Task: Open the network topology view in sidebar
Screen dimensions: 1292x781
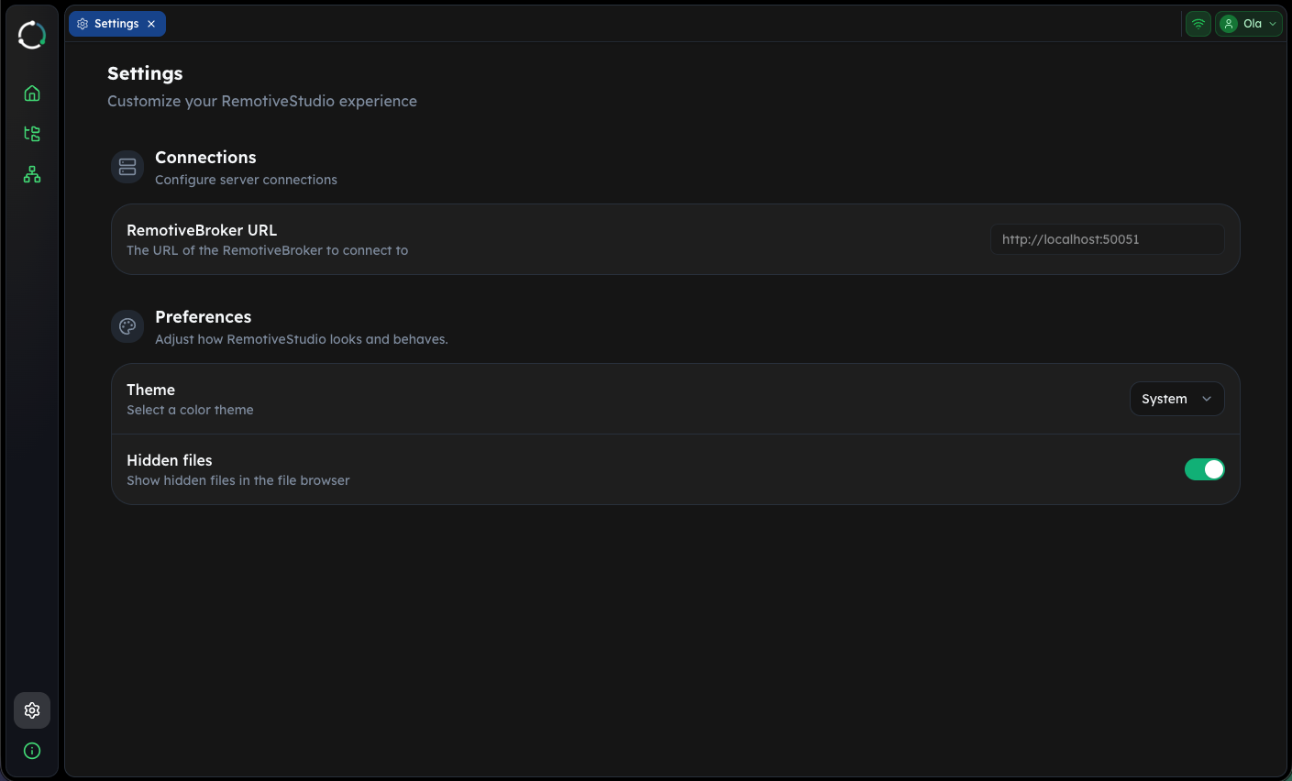Action: click(x=31, y=174)
